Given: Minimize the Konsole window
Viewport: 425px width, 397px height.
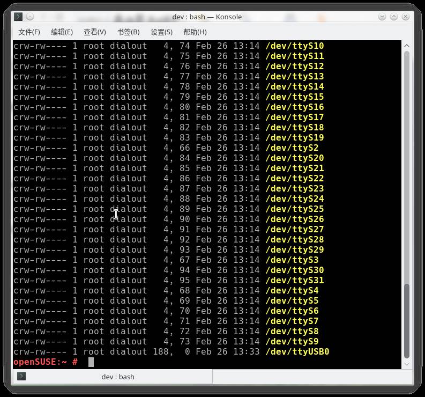Looking at the screenshot, I should coord(382,17).
